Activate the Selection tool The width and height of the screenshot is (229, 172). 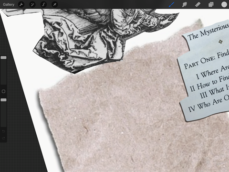(43, 4)
